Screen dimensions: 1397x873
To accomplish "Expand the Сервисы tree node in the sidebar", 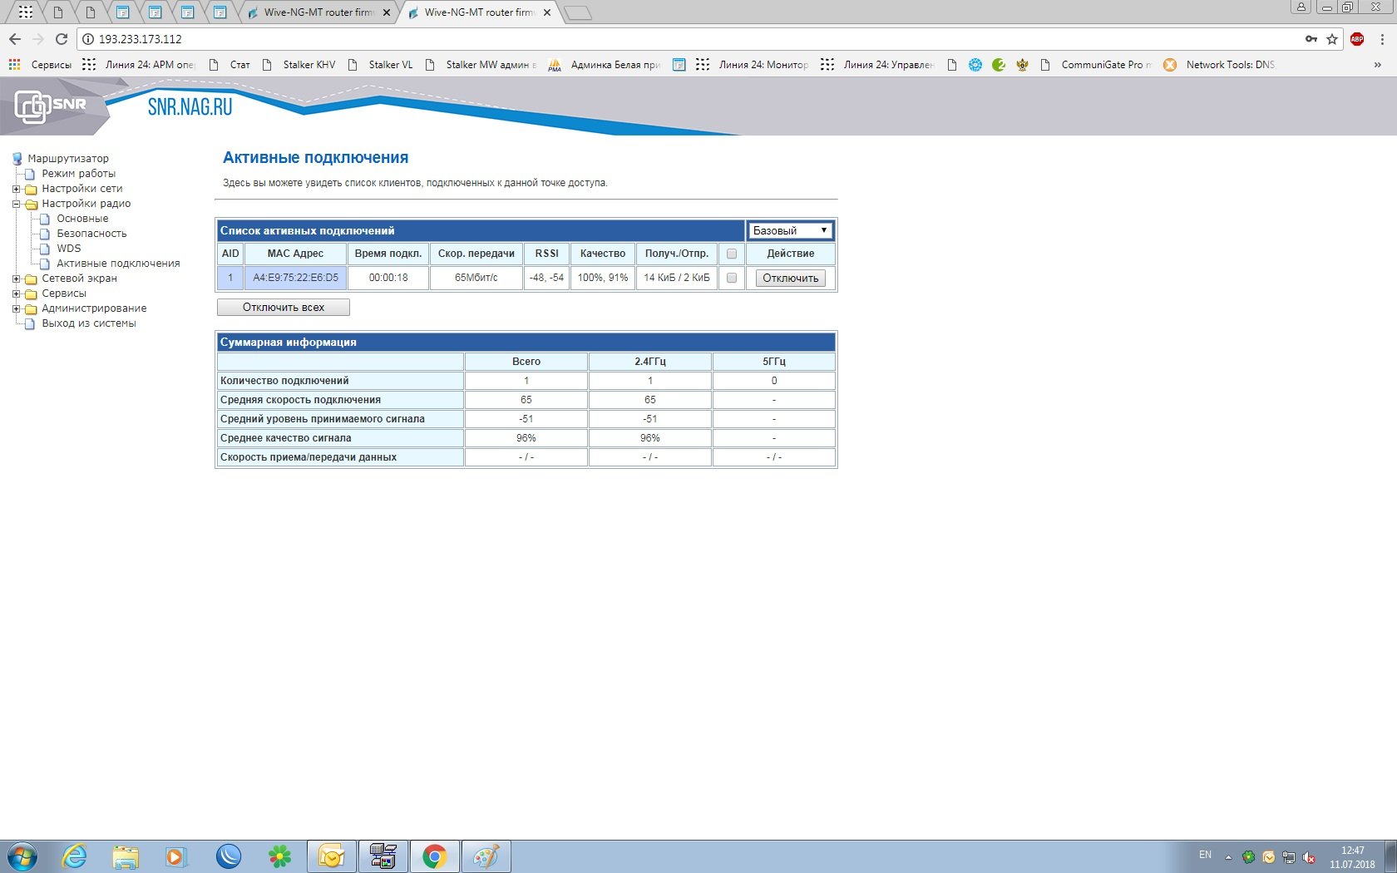I will coord(16,293).
